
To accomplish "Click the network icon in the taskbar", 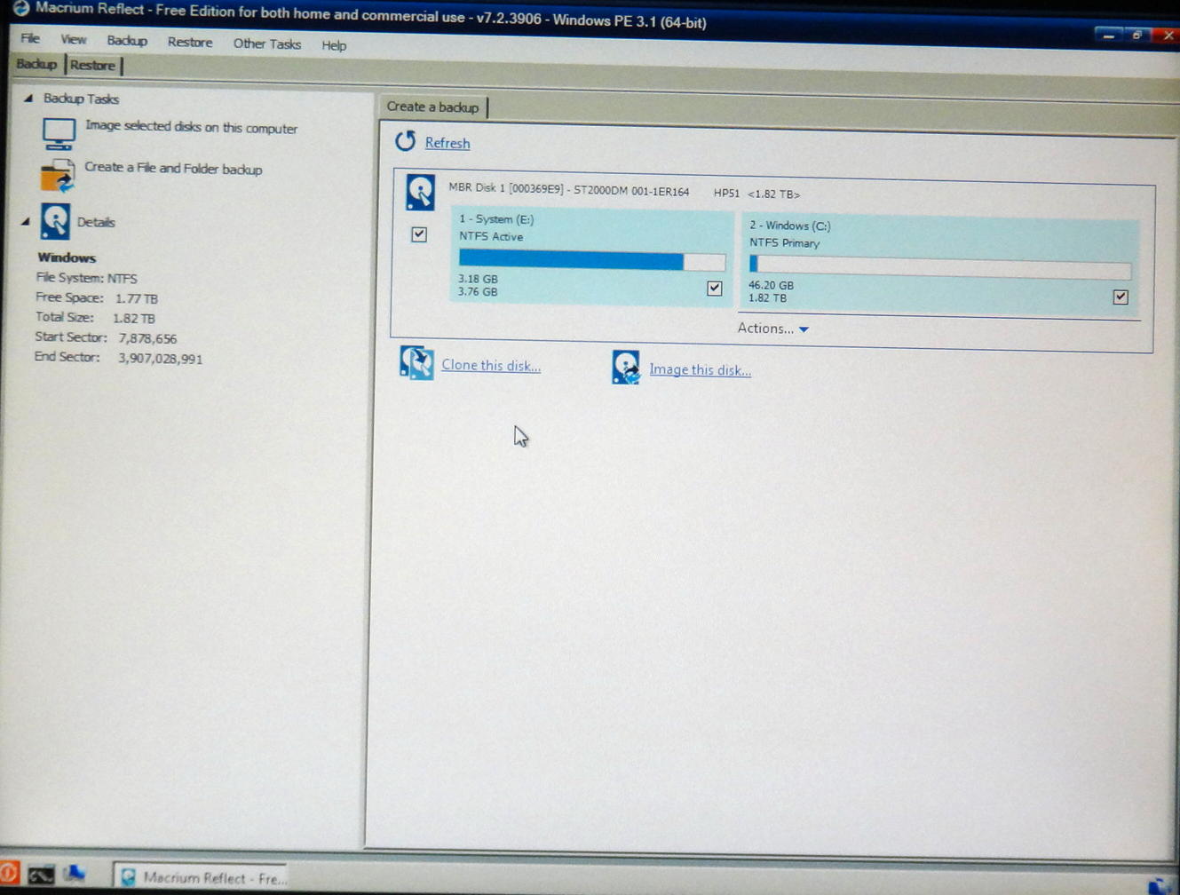I will [x=75, y=874].
